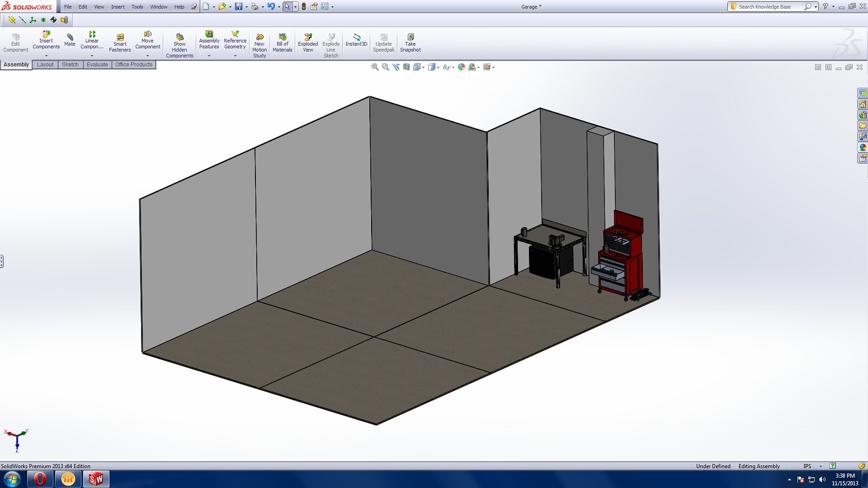Click Previous View icon

[396, 67]
